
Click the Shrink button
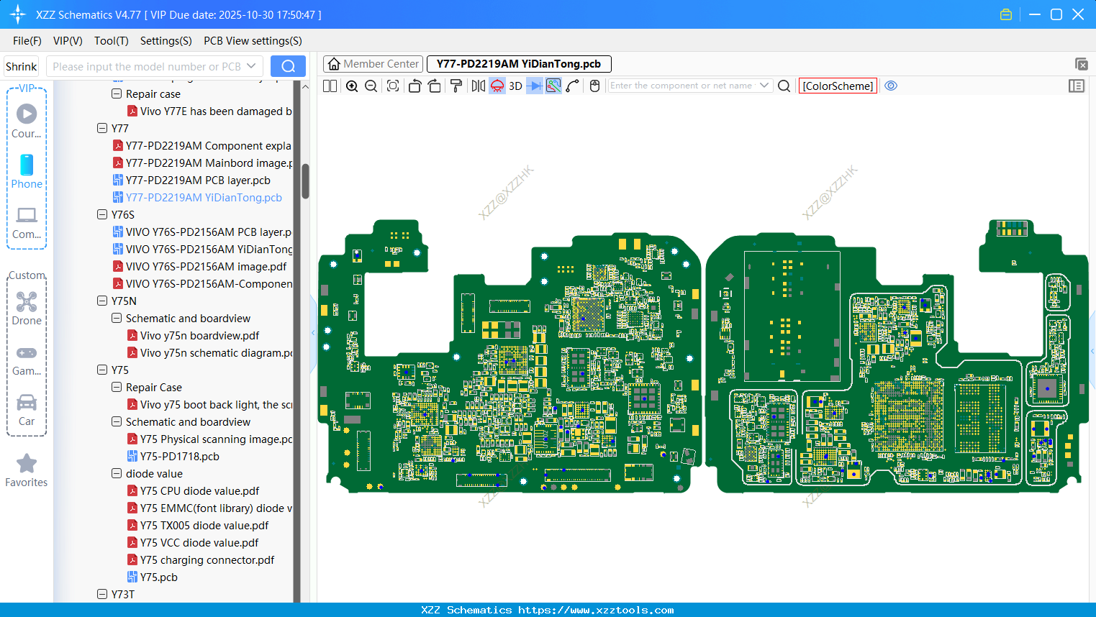[x=22, y=66]
